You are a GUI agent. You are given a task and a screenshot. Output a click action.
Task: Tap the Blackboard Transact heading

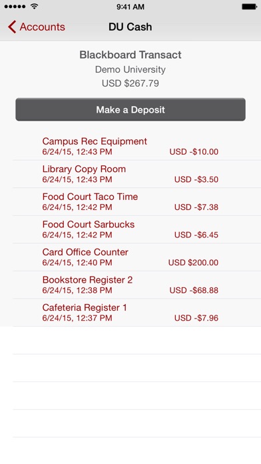point(130,55)
